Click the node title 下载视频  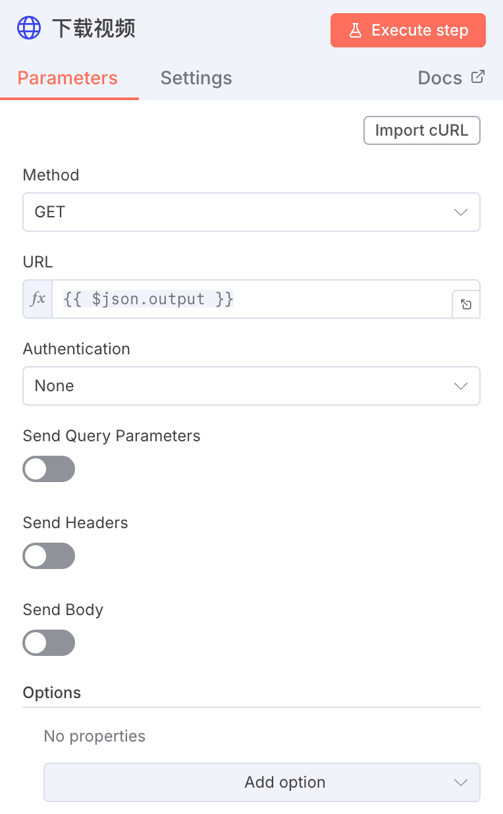(94, 29)
